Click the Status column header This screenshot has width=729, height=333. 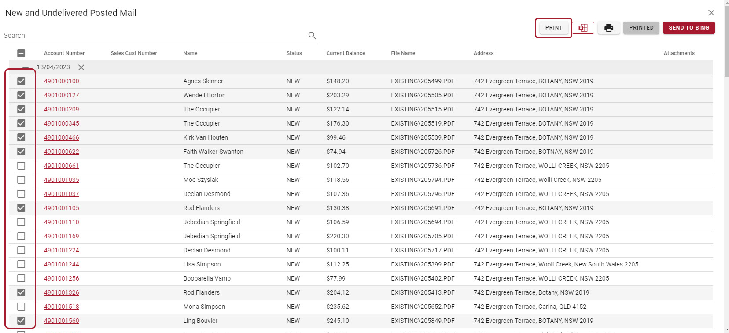(x=294, y=53)
